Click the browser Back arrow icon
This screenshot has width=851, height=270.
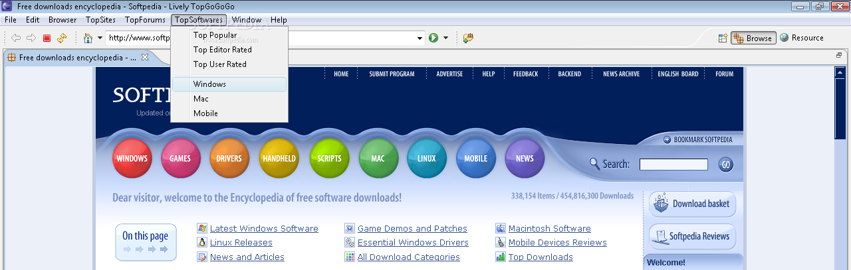16,38
